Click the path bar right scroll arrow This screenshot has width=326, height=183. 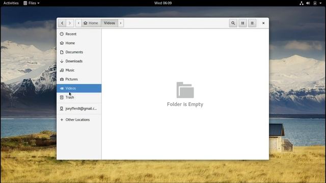(121, 23)
